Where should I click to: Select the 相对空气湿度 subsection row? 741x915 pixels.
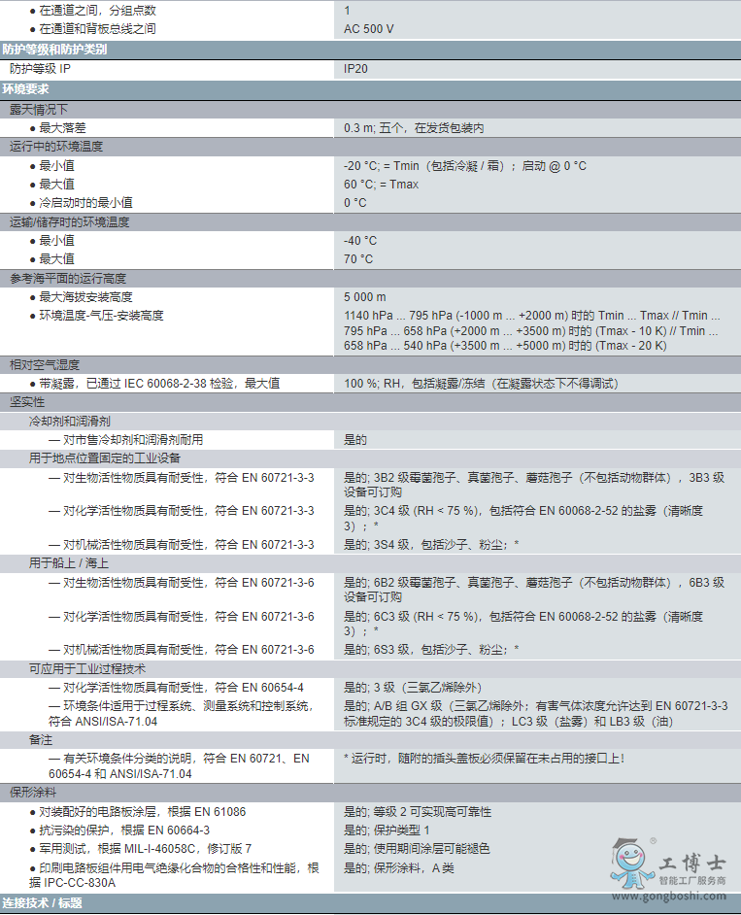click(45, 364)
